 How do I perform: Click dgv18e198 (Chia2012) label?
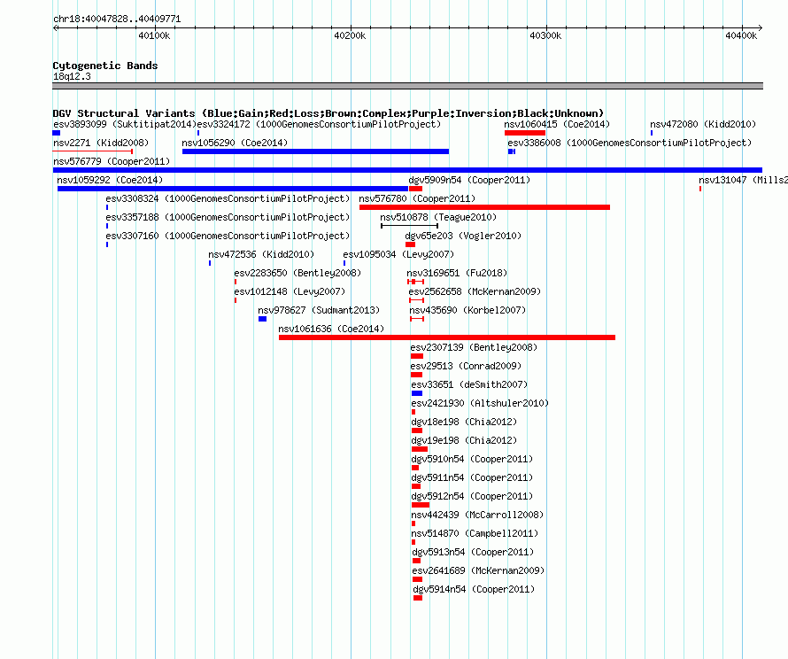coord(464,422)
